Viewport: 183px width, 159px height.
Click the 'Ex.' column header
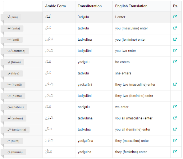coord(176,6)
